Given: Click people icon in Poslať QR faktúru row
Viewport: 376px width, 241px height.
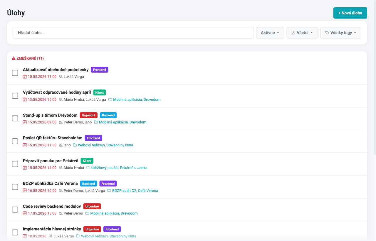Looking at the screenshot, I should pyautogui.click(x=61, y=145).
